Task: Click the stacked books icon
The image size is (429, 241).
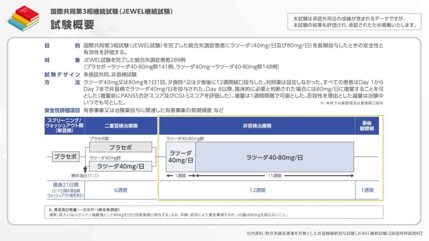Action: [x=22, y=18]
